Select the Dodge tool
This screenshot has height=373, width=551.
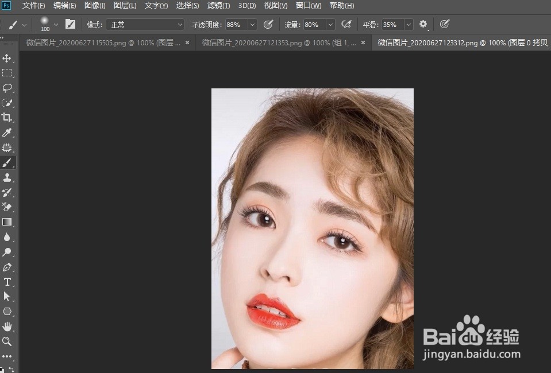click(7, 252)
